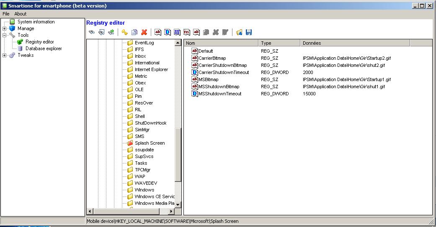Click the Database explorer cylinder icon
This screenshot has height=227, width=436.
(20, 48)
